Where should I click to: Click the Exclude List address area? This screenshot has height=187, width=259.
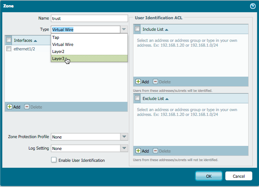pyautogui.click(x=191, y=125)
